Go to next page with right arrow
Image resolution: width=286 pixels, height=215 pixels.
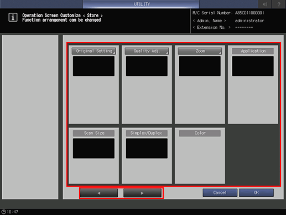point(142,193)
